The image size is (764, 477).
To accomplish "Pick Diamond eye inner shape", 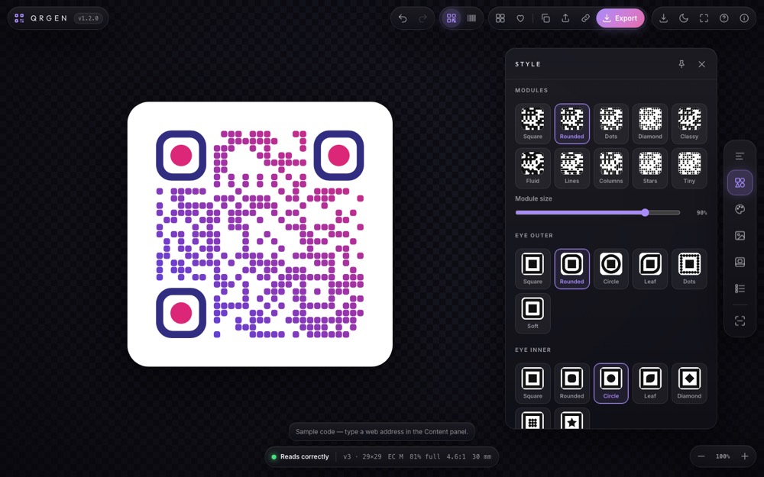I will tap(689, 383).
